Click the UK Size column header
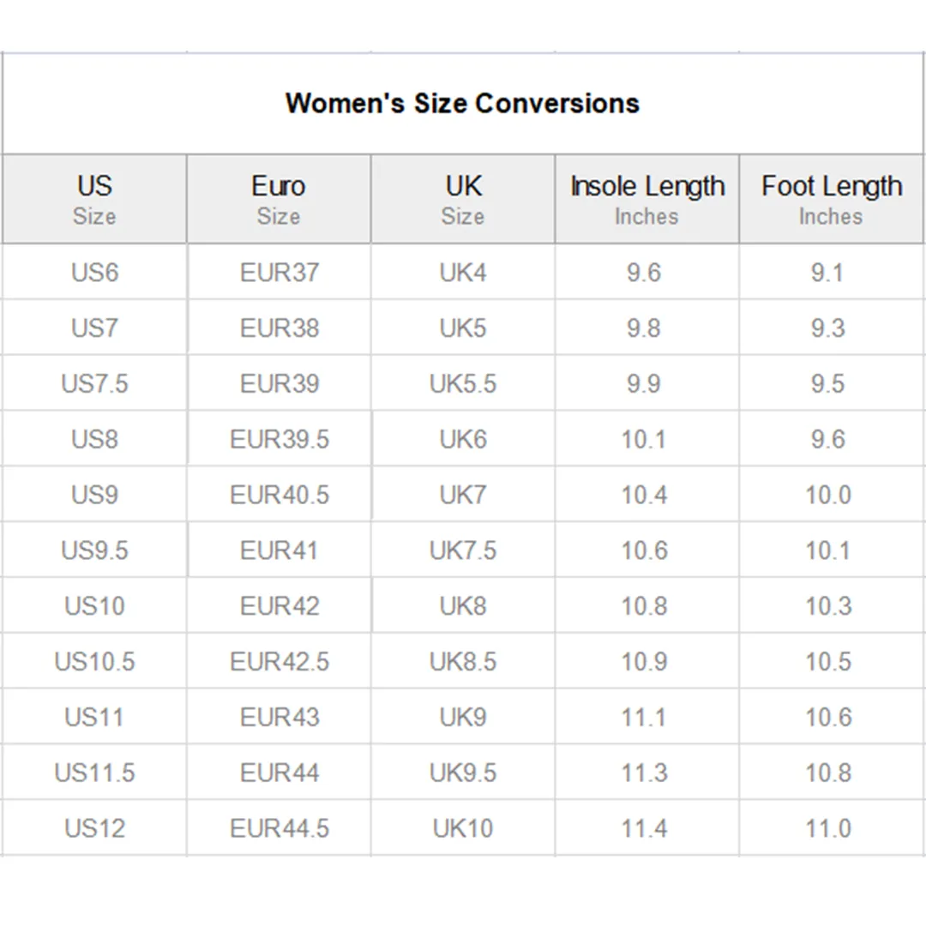Image resolution: width=926 pixels, height=926 pixels. point(463,199)
